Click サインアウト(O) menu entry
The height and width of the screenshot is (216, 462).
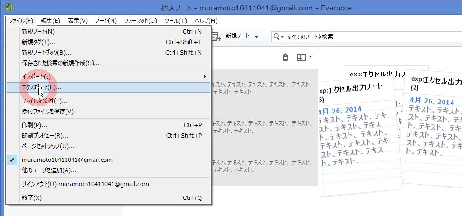click(x=85, y=184)
